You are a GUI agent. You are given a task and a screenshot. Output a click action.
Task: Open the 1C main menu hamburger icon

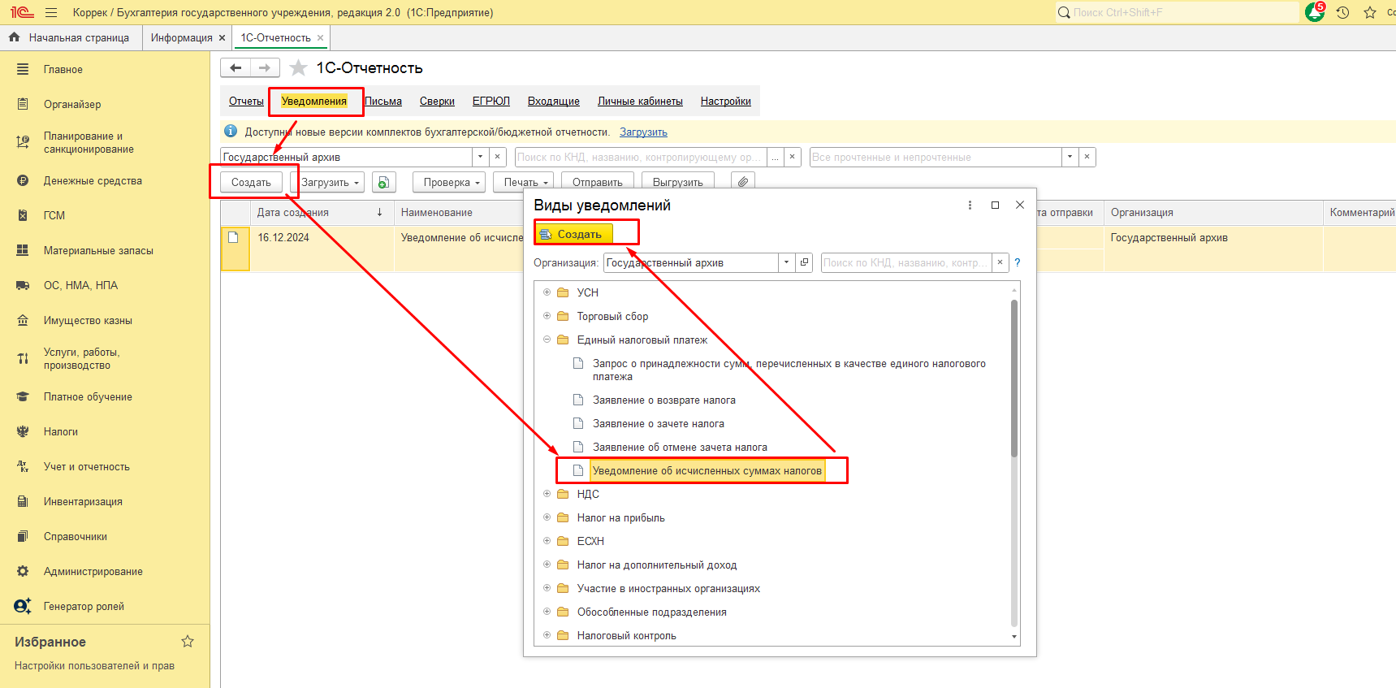[51, 12]
